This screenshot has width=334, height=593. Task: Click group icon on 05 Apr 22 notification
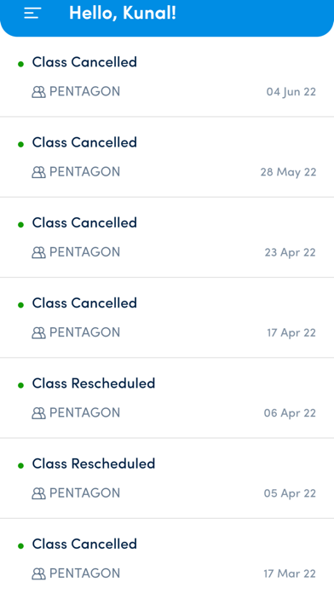point(38,493)
